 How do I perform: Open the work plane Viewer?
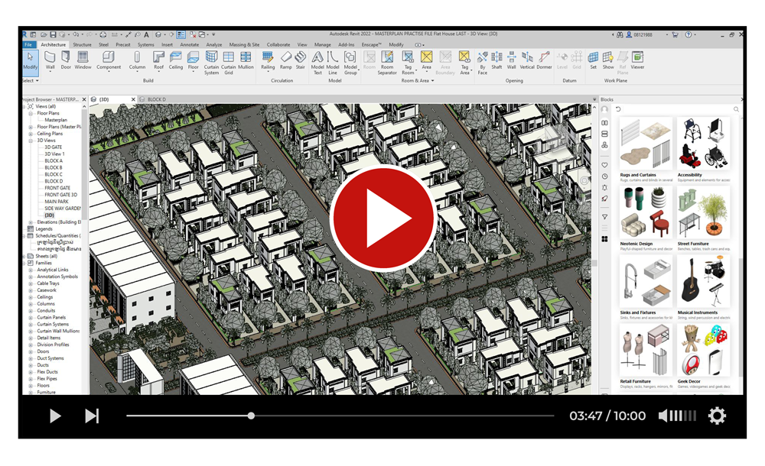click(637, 60)
